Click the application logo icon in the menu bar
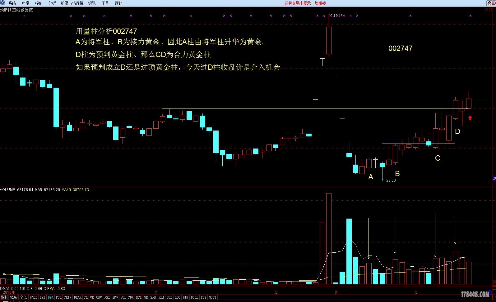This screenshot has width=496, height=302. [x=3, y=3]
